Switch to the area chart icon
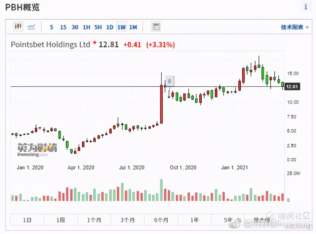Viewport: 316px width, 234px height. click(x=31, y=27)
